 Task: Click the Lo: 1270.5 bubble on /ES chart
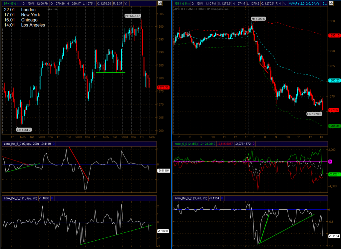click(x=314, y=114)
